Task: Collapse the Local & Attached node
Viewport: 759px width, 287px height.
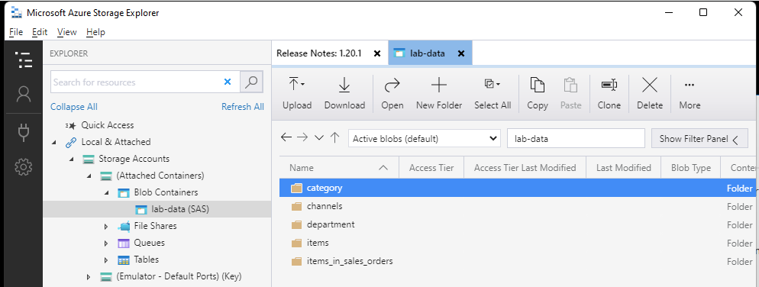Action: (53, 142)
